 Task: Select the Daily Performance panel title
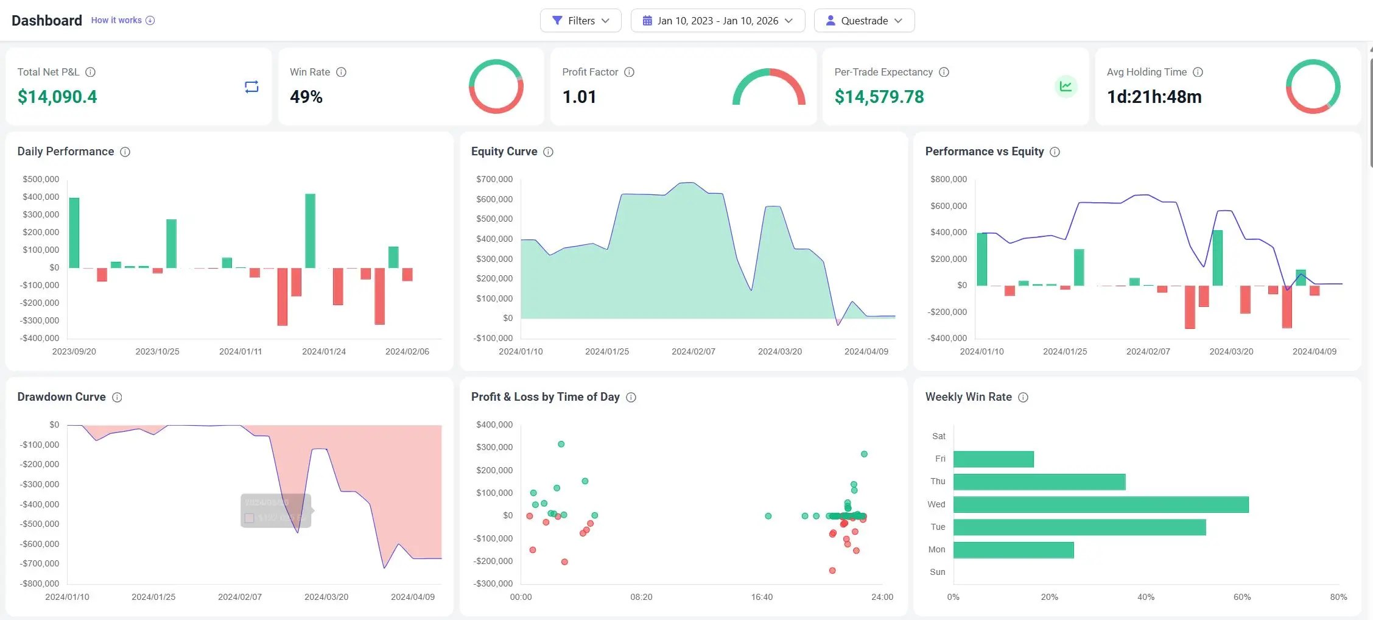click(x=65, y=151)
